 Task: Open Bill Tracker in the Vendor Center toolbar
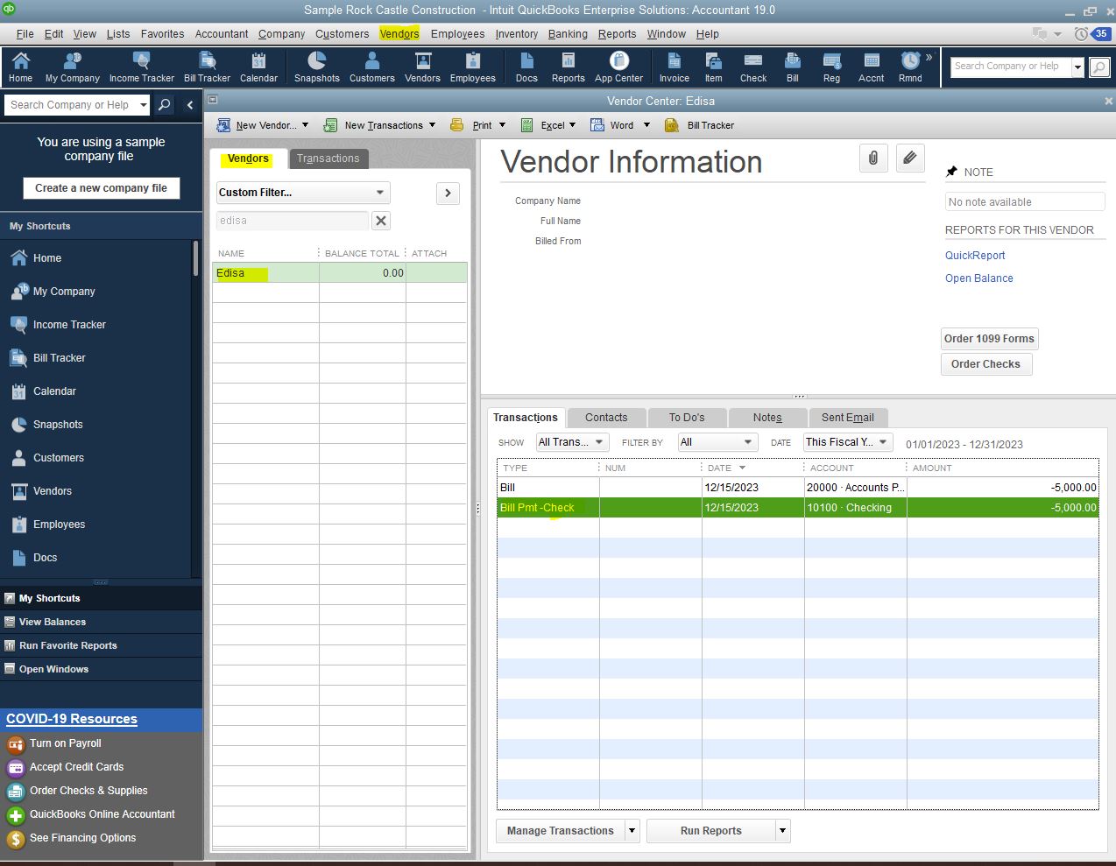tap(700, 125)
